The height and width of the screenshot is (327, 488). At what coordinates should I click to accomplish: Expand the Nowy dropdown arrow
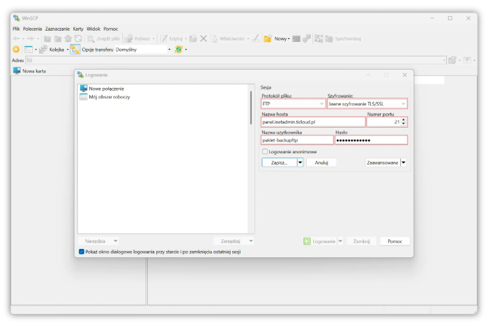289,39
